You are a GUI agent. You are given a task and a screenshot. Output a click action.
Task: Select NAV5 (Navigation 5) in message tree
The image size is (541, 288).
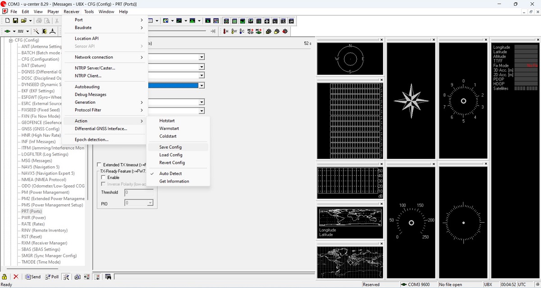[40, 167]
